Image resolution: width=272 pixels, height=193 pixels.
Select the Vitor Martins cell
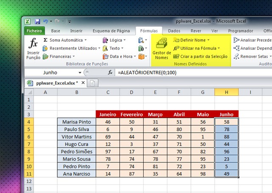click(76, 137)
